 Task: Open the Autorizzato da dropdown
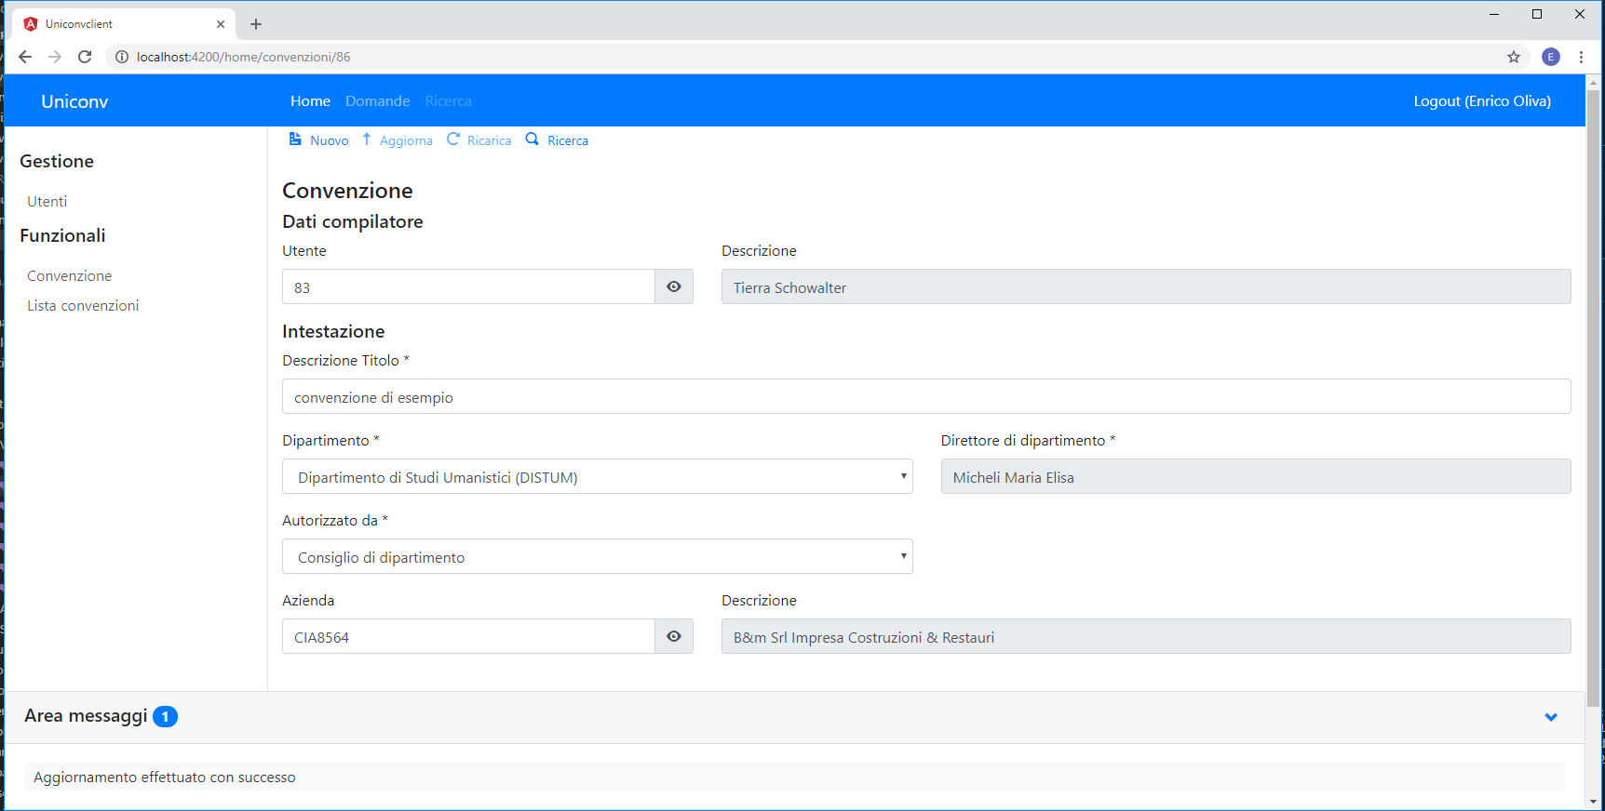tap(597, 556)
